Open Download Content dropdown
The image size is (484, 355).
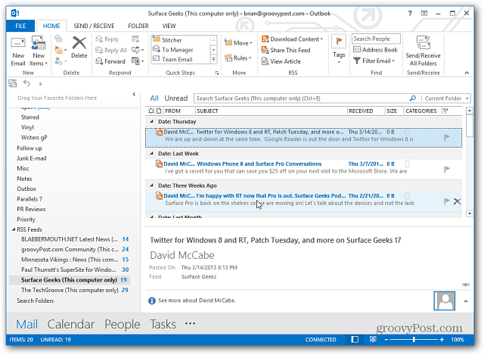293,39
